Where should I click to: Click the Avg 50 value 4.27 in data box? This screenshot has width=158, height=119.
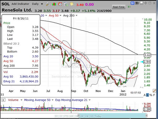[35, 61]
